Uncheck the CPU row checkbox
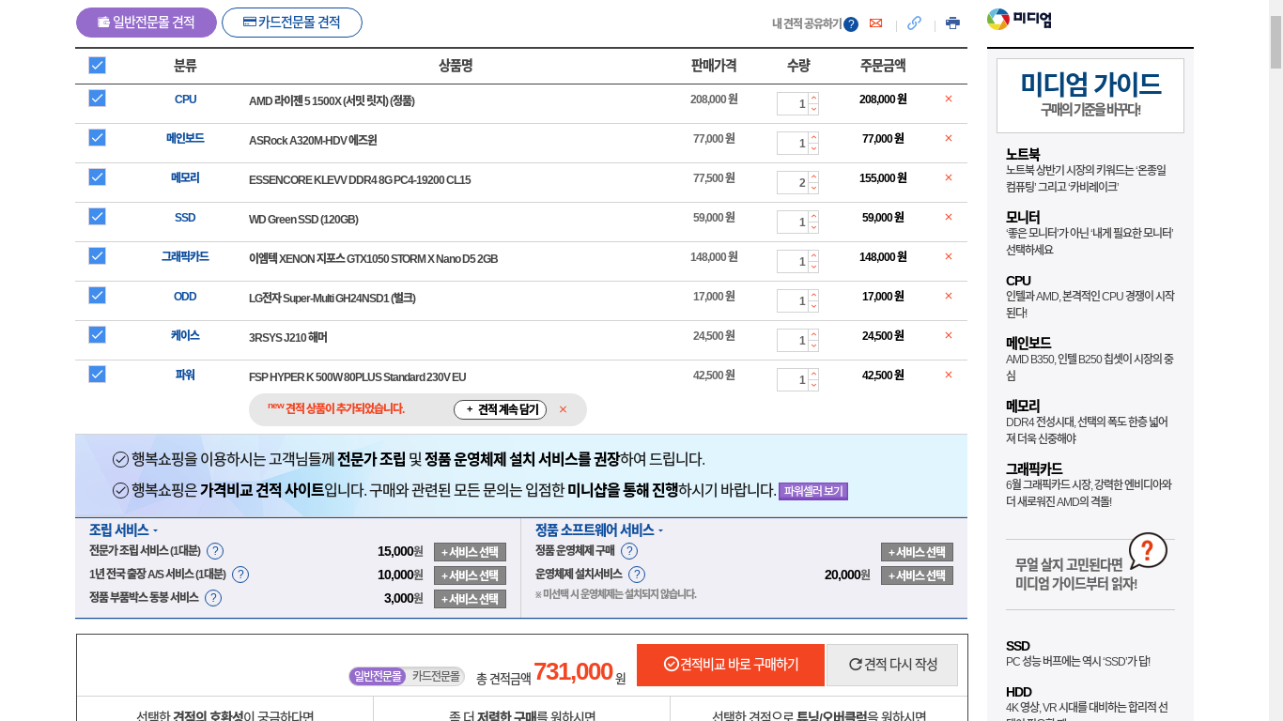 coord(97,99)
